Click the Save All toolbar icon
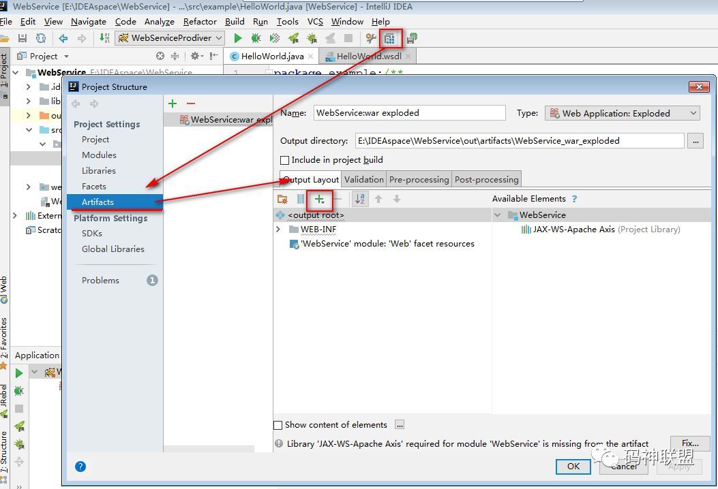 22,38
